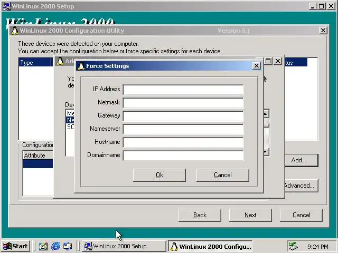The image size is (338, 253).
Task: Click the Attribute column header
Action: click(38, 155)
